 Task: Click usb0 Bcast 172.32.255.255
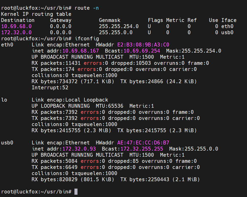coord(142,149)
